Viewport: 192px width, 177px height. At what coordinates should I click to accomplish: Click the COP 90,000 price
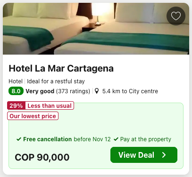click(x=42, y=157)
